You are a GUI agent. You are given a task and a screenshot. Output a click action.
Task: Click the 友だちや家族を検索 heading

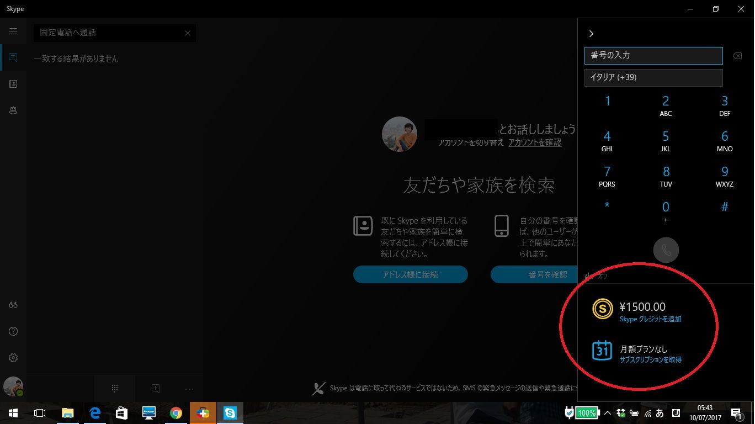(x=479, y=185)
